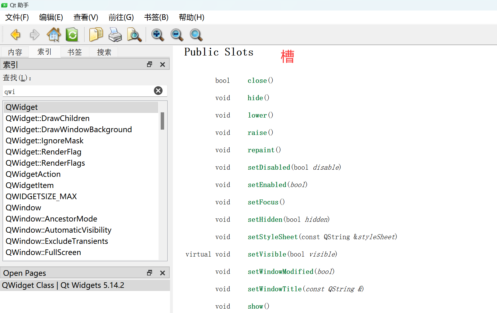The height and width of the screenshot is (313, 497).
Task: Float the 索引 panel
Action: (150, 64)
